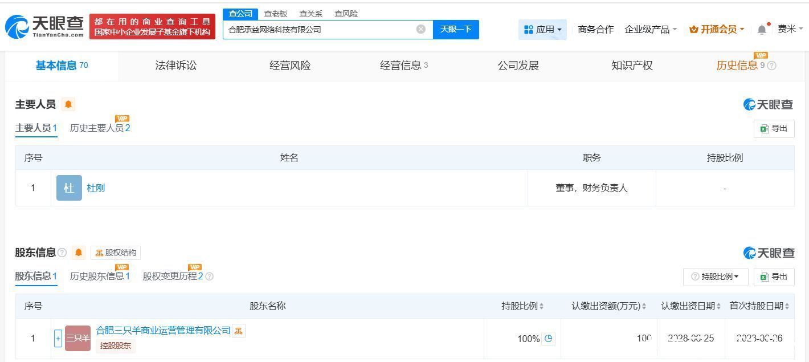This screenshot has height=362, width=809.
Task: Open the 持股比例 filter dropdown
Action: pyautogui.click(x=716, y=276)
